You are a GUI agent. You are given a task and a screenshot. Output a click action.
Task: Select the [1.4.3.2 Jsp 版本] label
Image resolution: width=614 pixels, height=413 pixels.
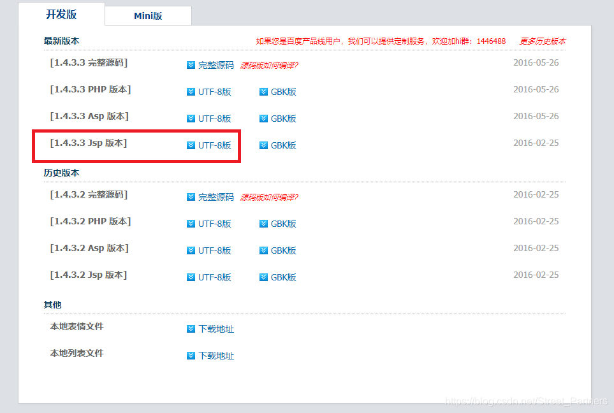[x=89, y=275]
